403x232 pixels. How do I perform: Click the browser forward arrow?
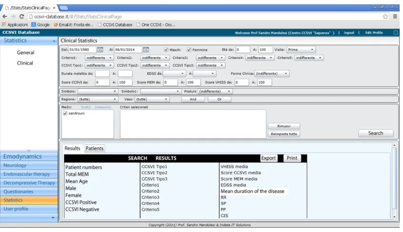pos(13,17)
